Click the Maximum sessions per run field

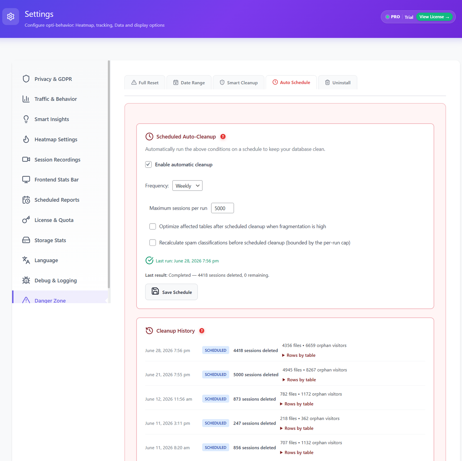point(222,208)
